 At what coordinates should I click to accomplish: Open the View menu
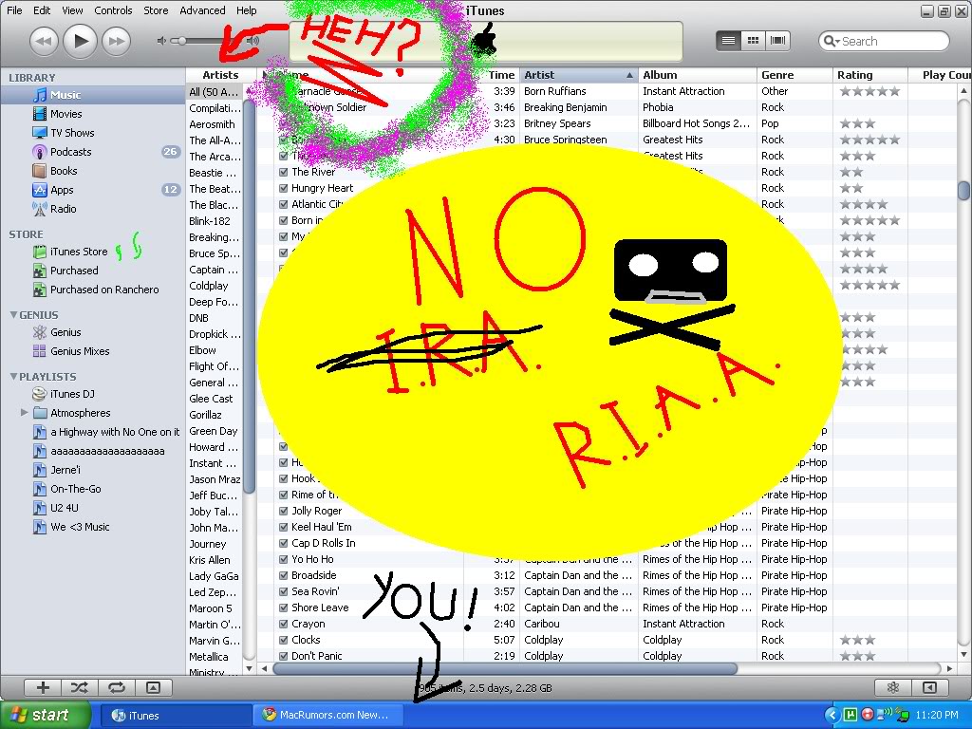tap(72, 10)
